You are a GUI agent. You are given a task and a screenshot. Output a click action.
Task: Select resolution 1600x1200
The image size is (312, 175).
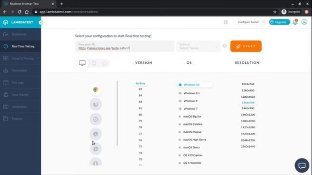pyautogui.click(x=248, y=115)
